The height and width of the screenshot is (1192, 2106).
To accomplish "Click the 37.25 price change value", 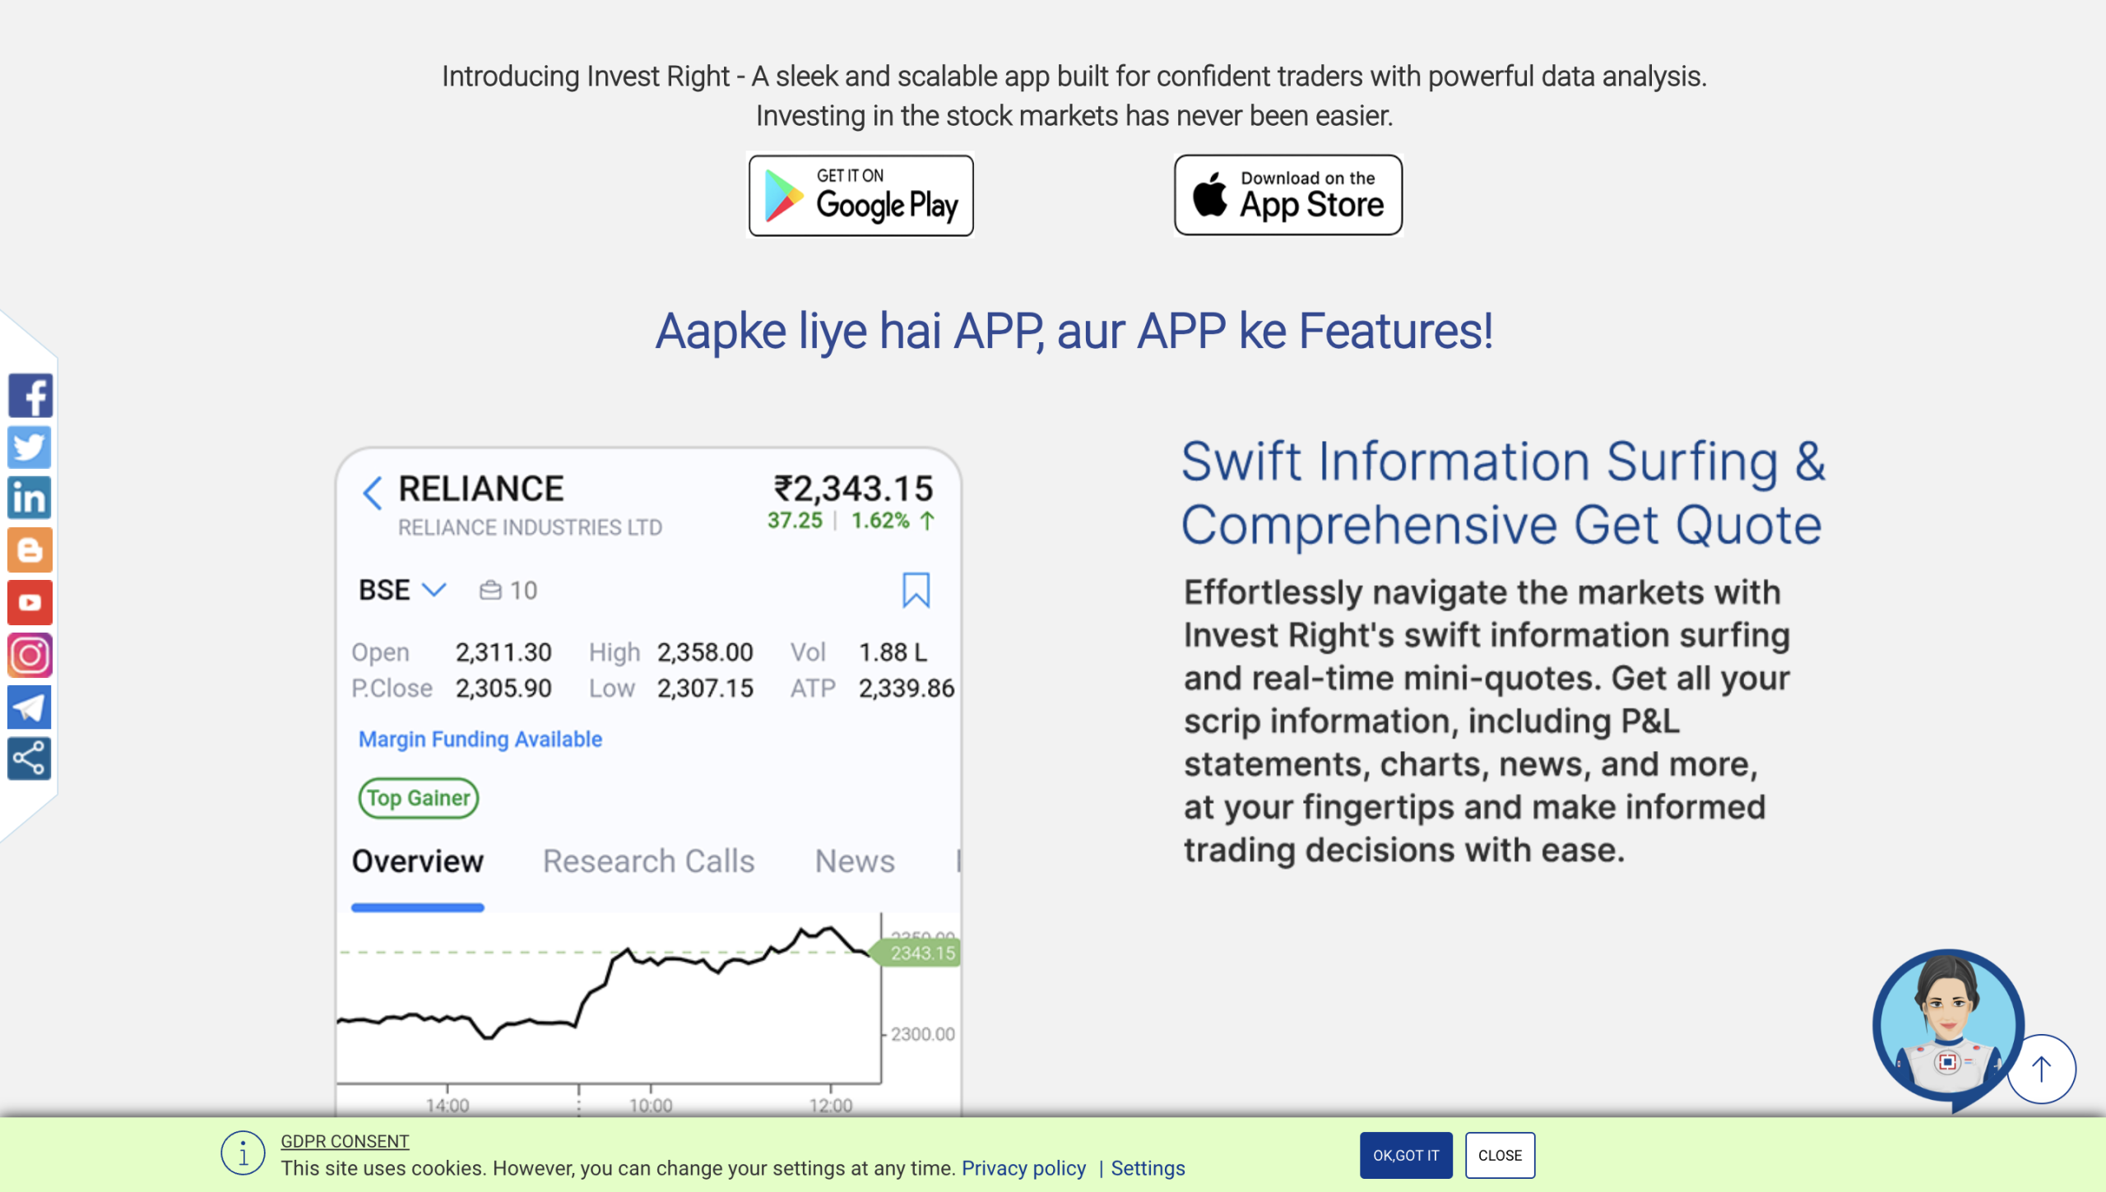I will click(x=795, y=521).
